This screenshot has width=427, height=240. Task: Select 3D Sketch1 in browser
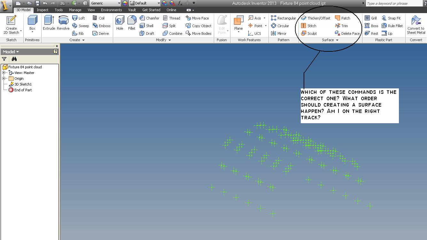(x=20, y=84)
